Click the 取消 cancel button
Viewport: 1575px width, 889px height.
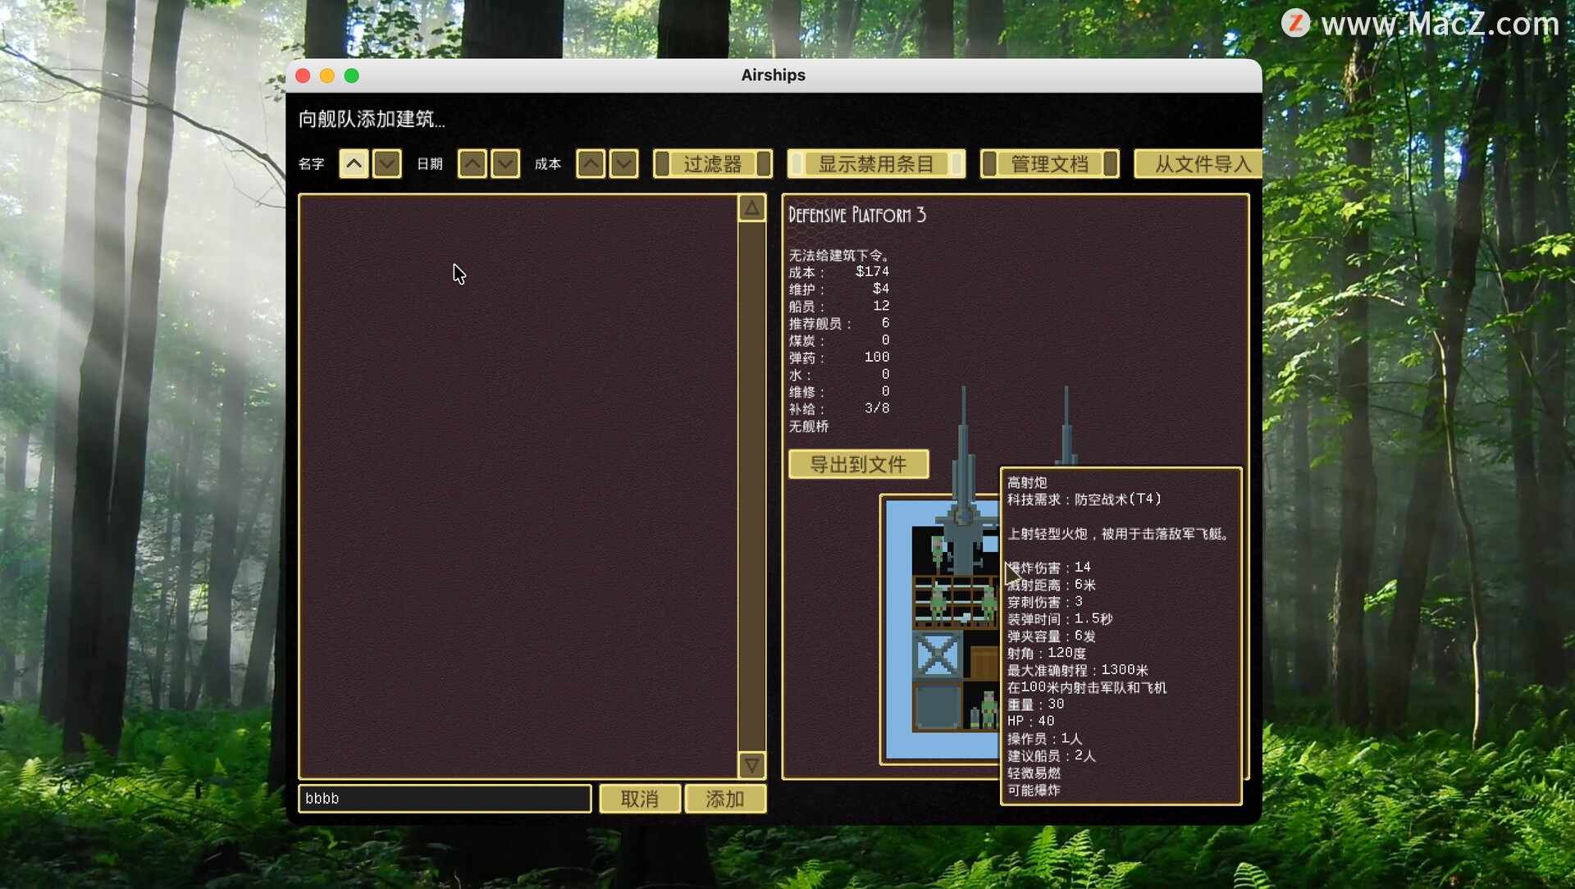pyautogui.click(x=639, y=799)
